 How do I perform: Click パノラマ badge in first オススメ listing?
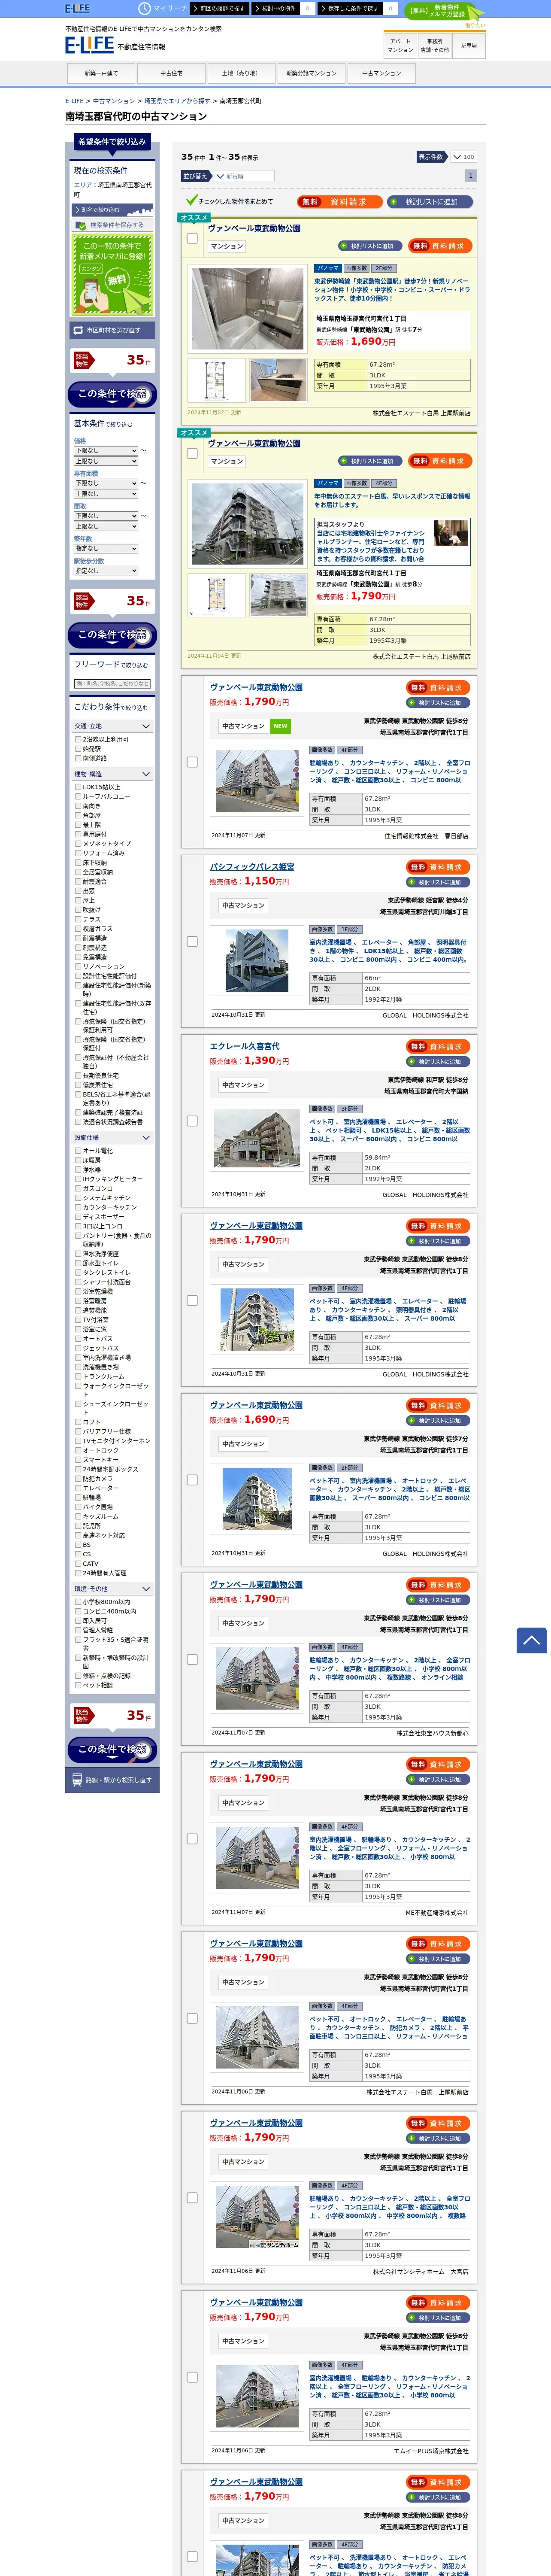tap(328, 268)
